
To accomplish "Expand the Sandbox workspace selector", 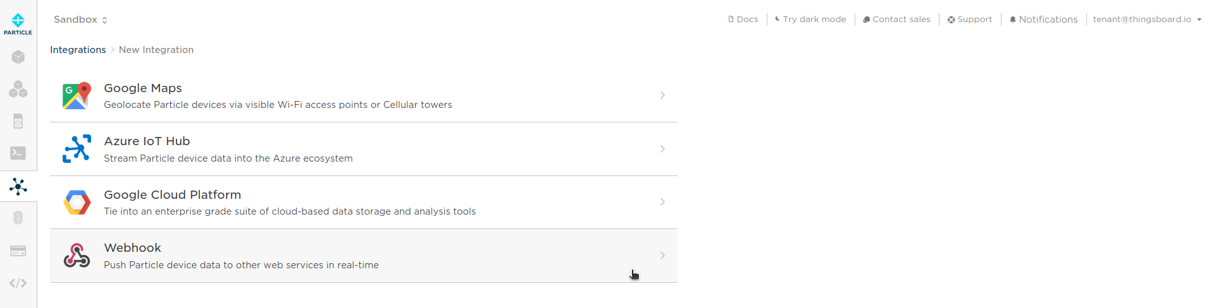I will 80,20.
